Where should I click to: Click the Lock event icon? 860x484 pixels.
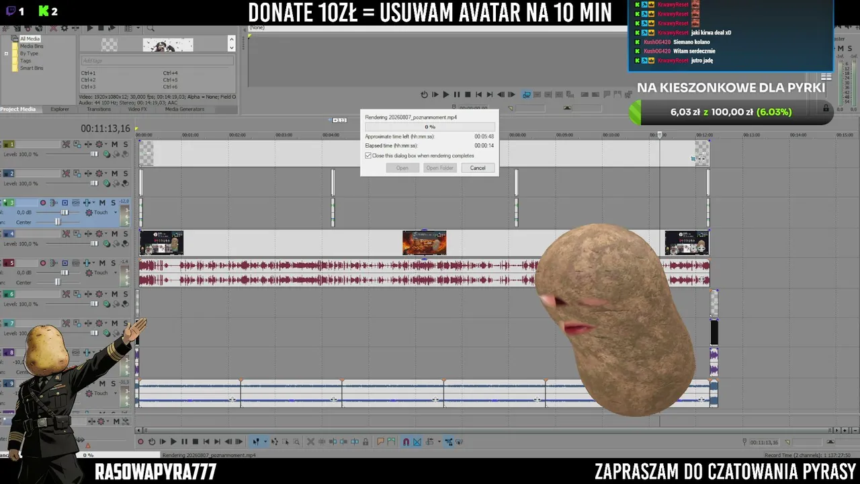pos(365,442)
